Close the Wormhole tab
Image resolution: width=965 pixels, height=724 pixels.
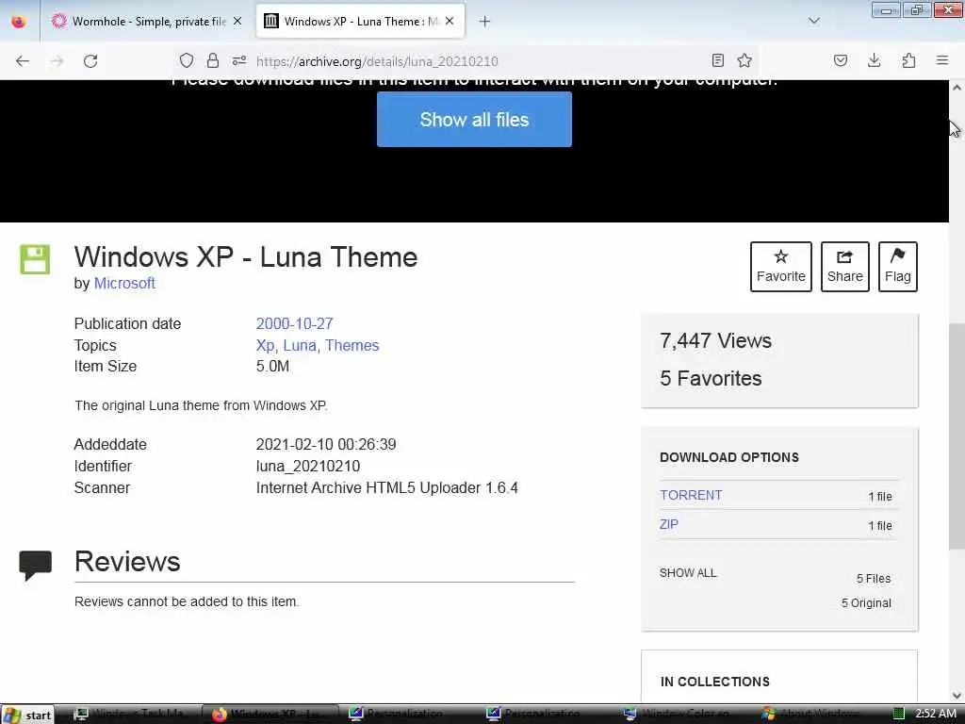237,21
